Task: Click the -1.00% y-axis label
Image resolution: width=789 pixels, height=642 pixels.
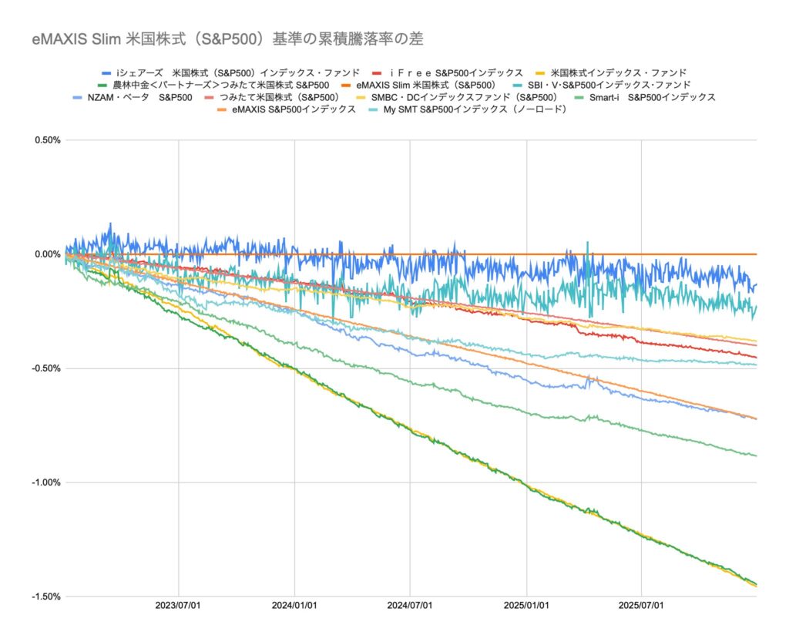Action: click(45, 482)
